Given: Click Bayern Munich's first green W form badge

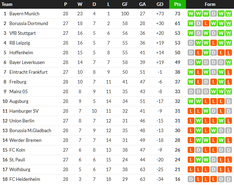Looking at the screenshot, I should pyautogui.click(x=191, y=14).
